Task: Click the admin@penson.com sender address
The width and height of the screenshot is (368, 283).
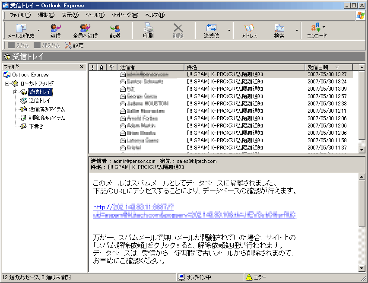Action: (134, 161)
